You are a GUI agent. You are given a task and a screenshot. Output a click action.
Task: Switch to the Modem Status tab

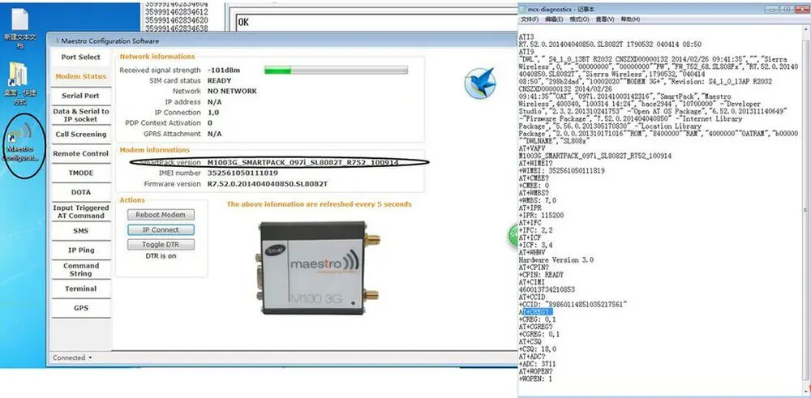coord(80,76)
